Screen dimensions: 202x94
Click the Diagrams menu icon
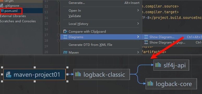65,37
